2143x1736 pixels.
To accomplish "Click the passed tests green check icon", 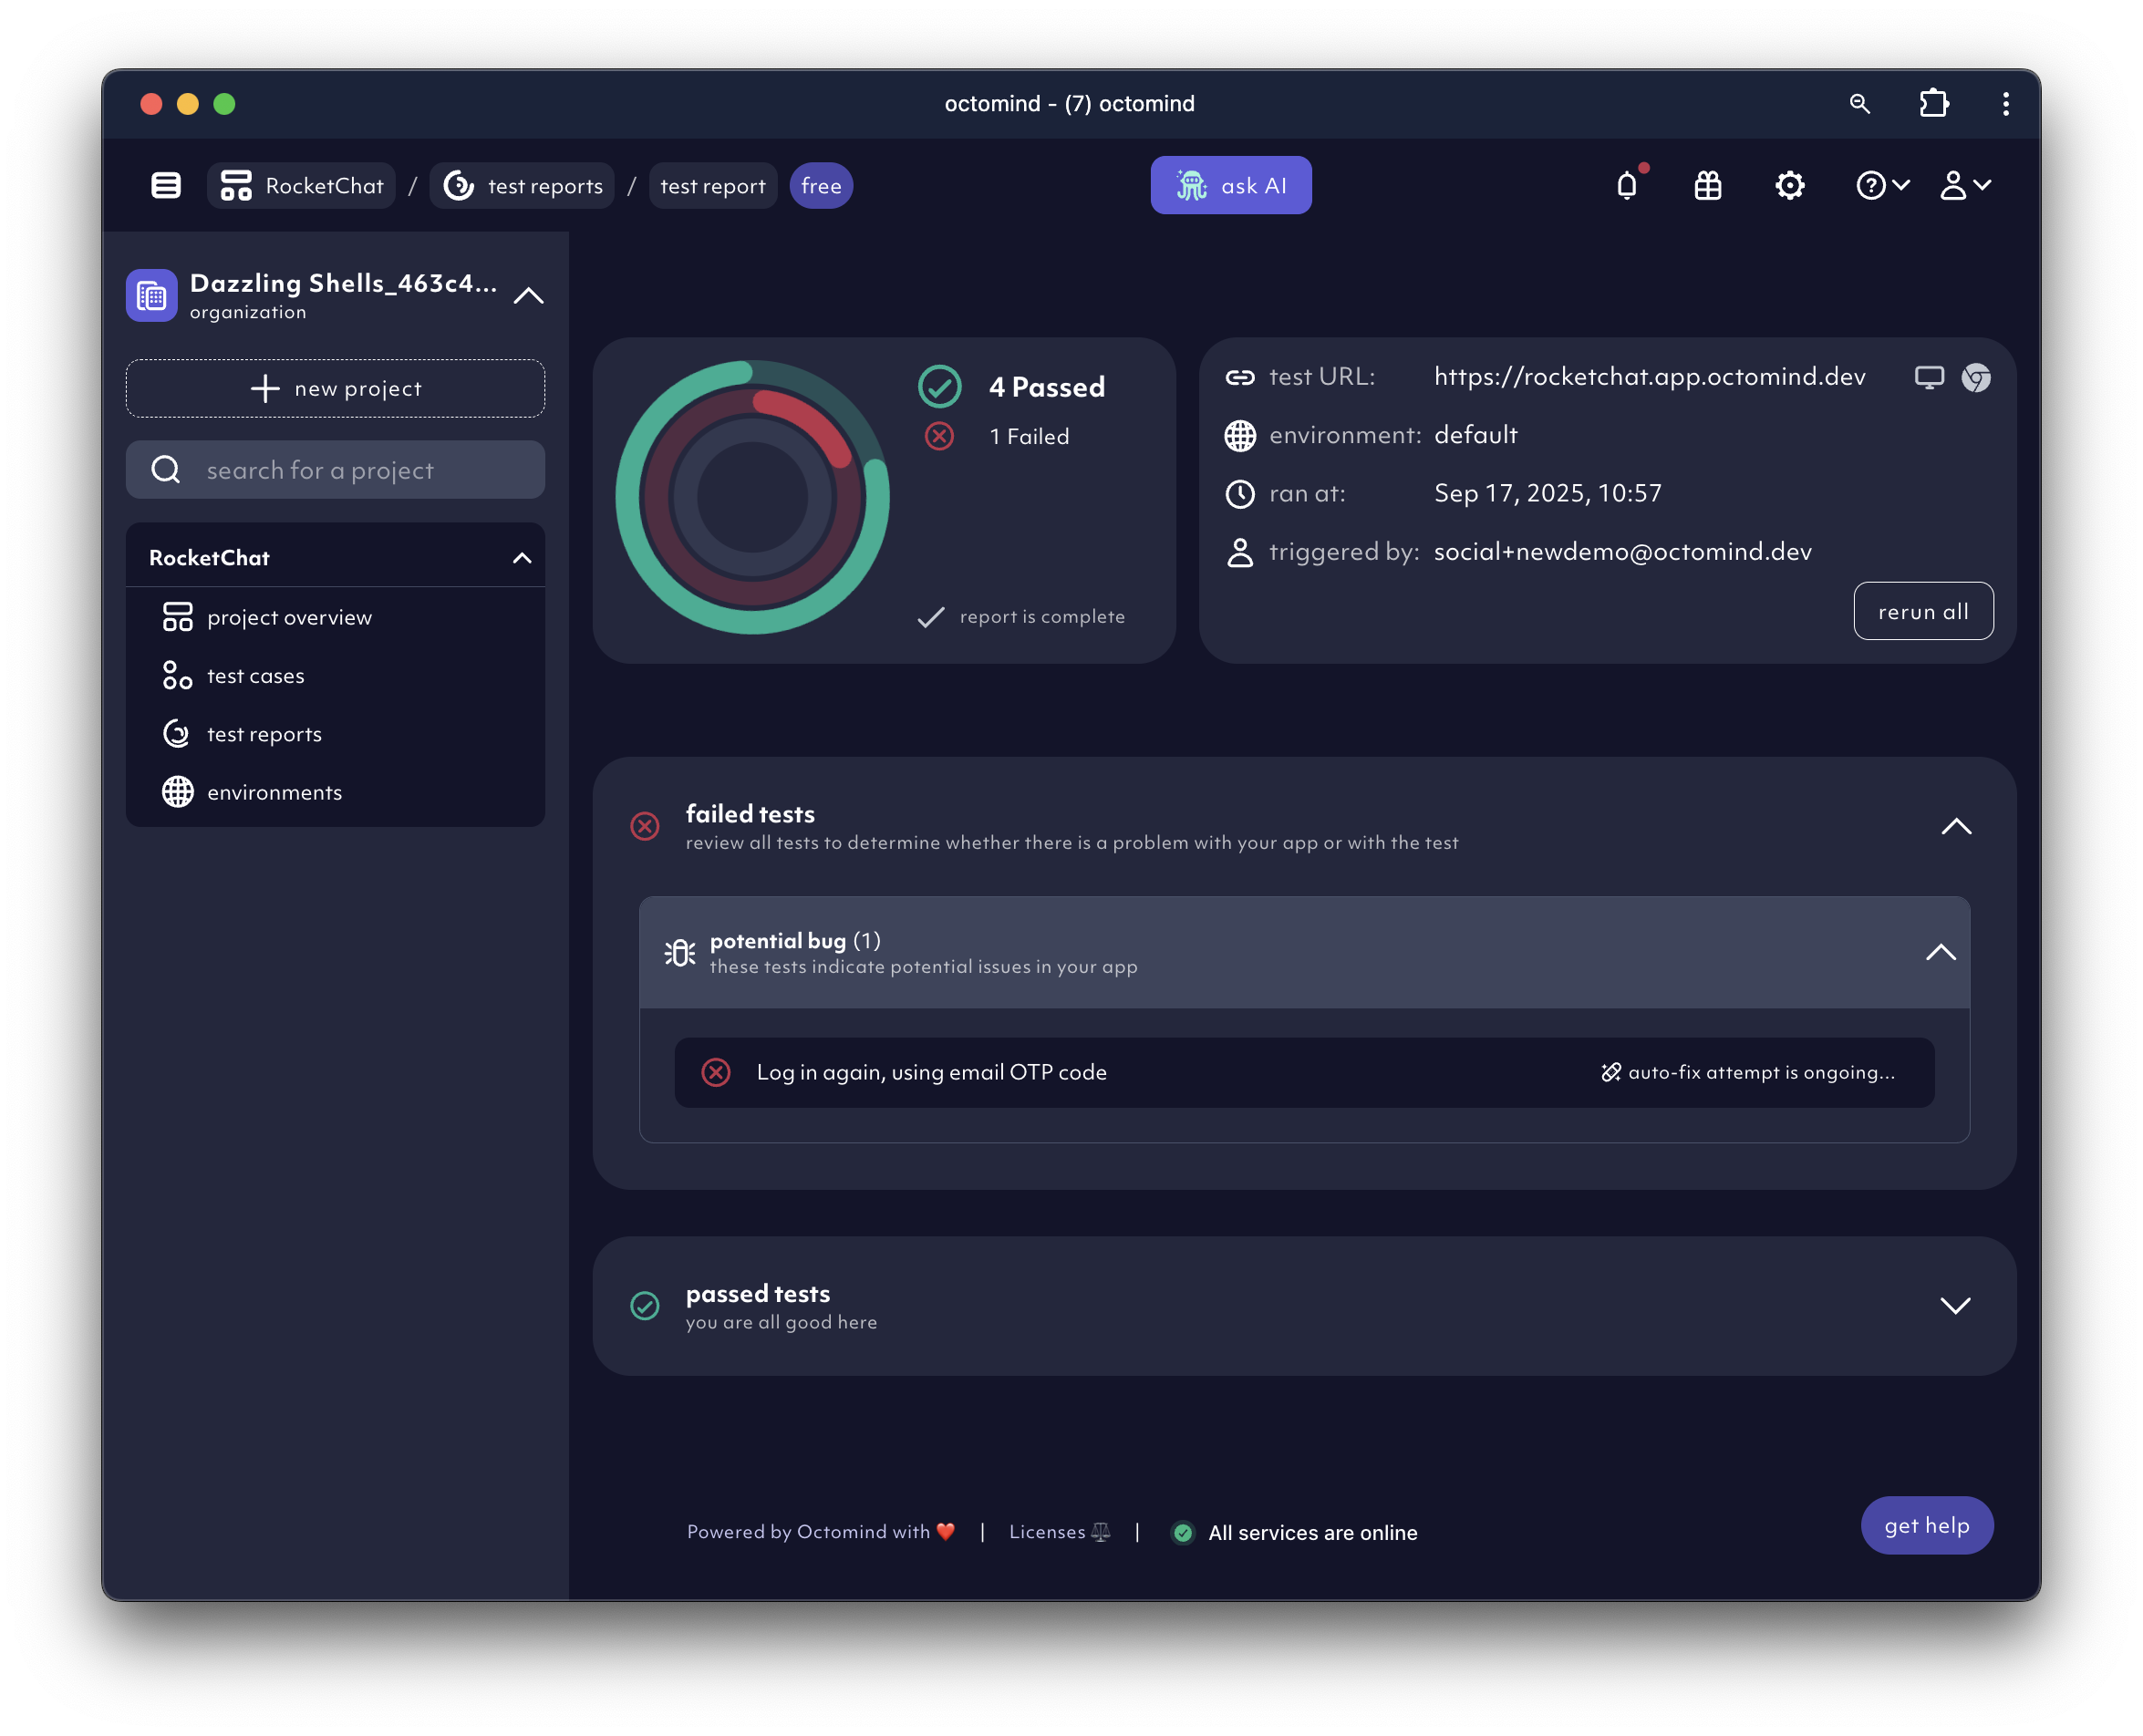I will (x=645, y=1306).
